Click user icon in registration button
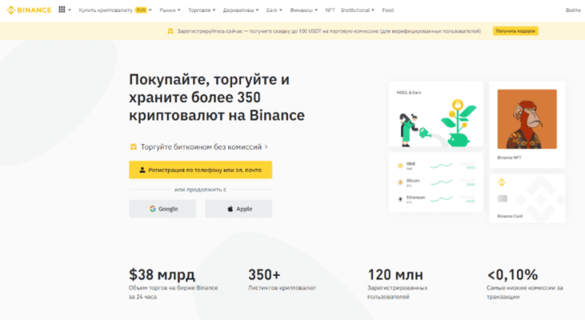Screen dimensions: 585x320 tap(142, 170)
